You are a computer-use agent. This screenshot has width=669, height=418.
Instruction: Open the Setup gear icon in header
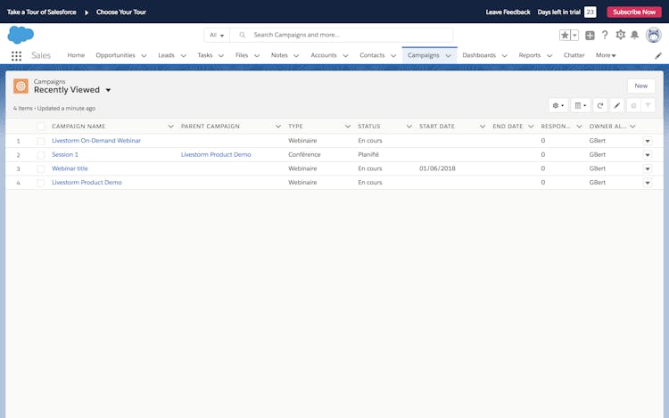[x=620, y=35]
